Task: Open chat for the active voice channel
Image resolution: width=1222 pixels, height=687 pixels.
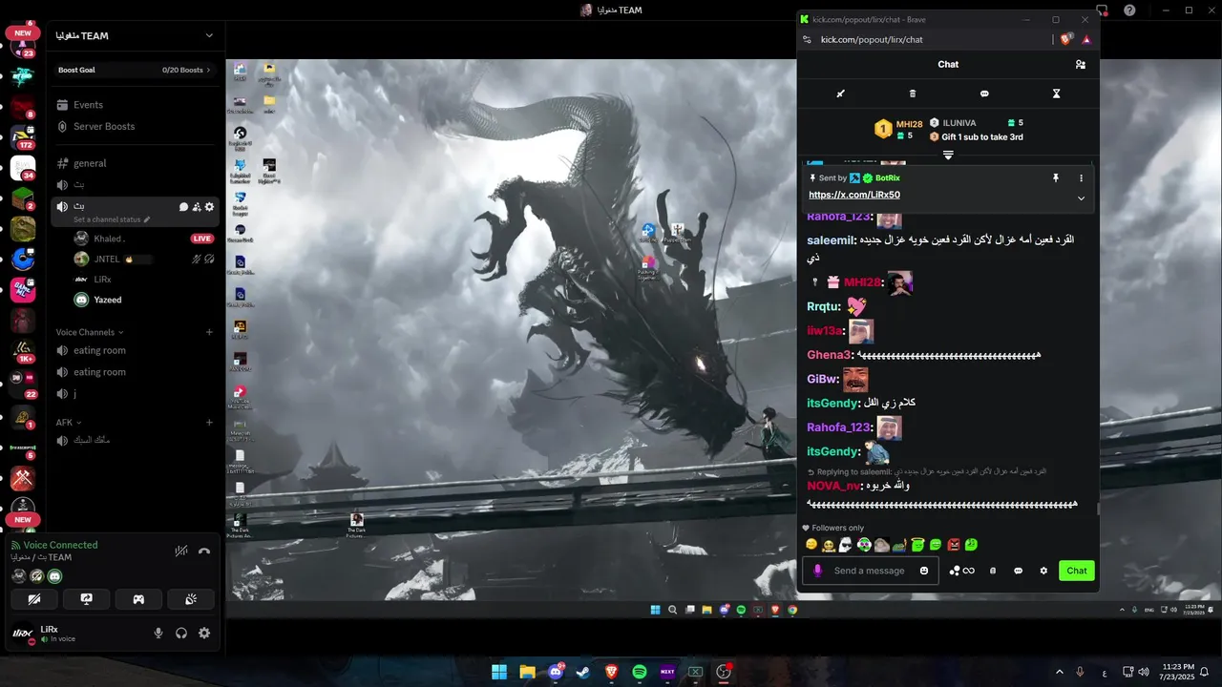Action: click(x=183, y=206)
